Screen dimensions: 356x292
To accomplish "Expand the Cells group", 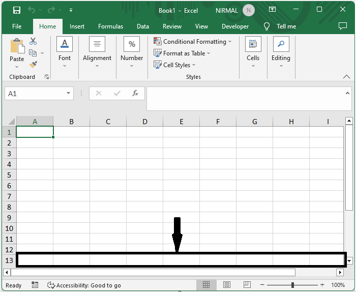I will click(x=253, y=52).
